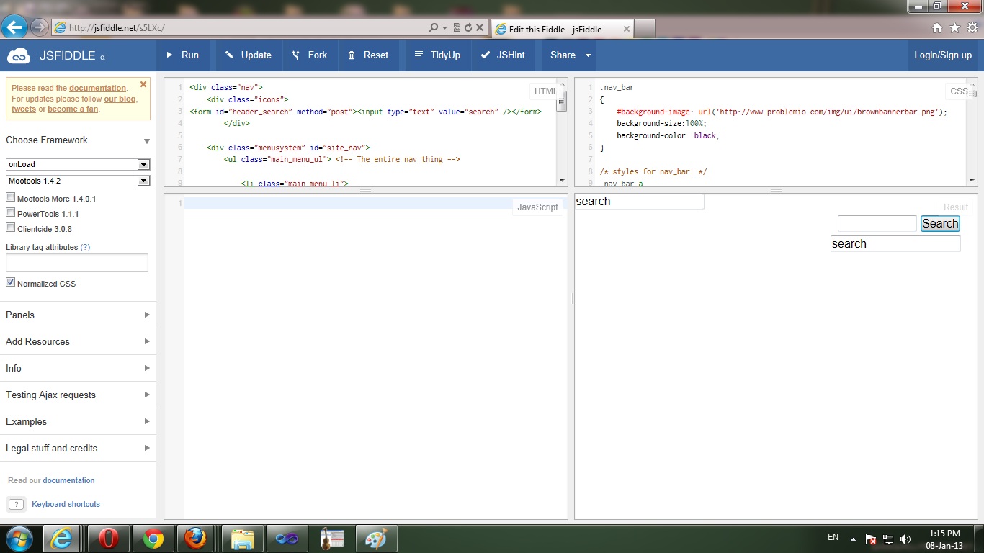Click the top-left 'search' box in Result
Screen dimensions: 984x553
pos(639,202)
